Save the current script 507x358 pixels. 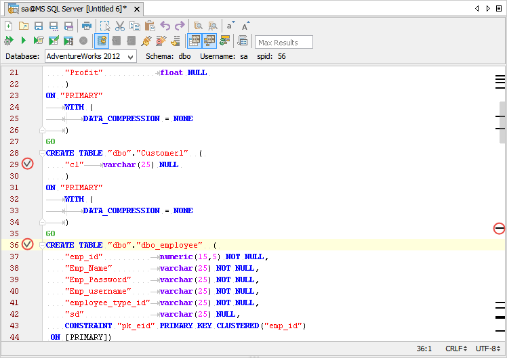click(39, 26)
